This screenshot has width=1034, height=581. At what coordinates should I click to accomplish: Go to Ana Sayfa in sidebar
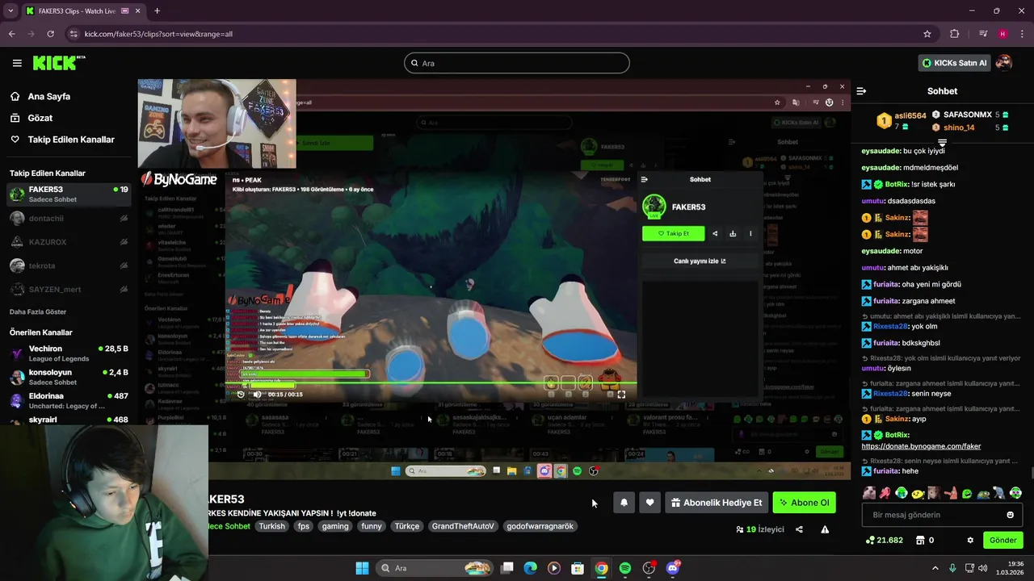48,96
